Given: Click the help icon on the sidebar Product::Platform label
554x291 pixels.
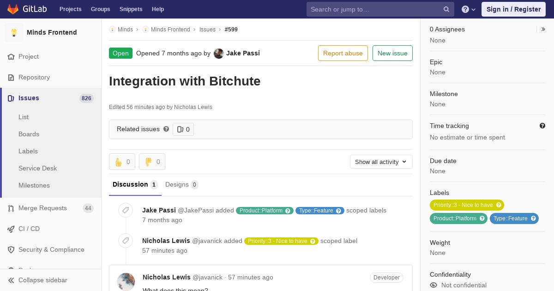Looking at the screenshot, I should tap(482, 218).
